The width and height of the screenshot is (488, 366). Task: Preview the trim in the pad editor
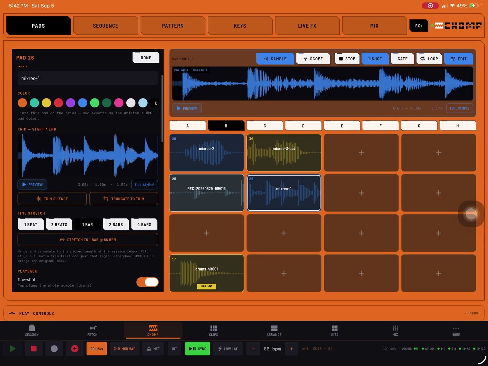coord(32,185)
